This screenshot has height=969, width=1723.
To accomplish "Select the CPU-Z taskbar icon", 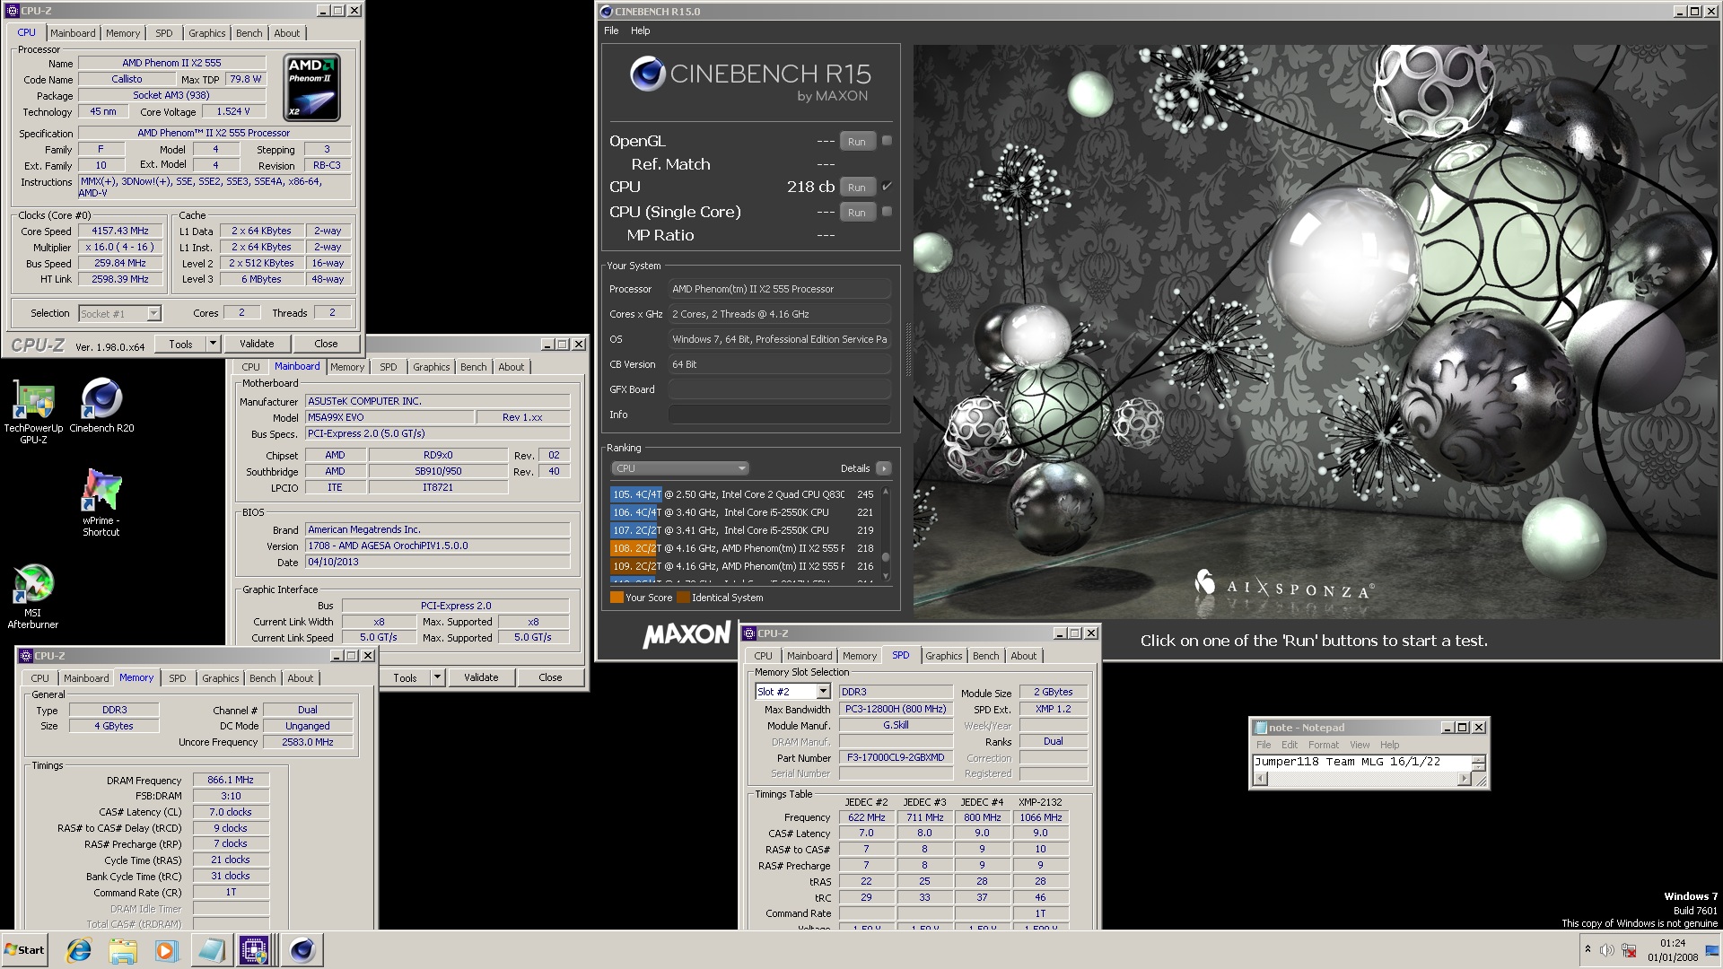I will click(254, 950).
